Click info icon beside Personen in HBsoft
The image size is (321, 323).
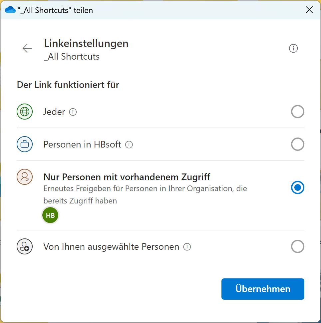click(129, 145)
